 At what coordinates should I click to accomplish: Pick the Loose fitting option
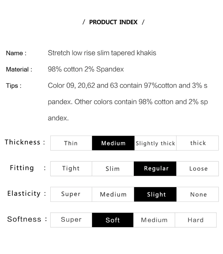(x=198, y=169)
